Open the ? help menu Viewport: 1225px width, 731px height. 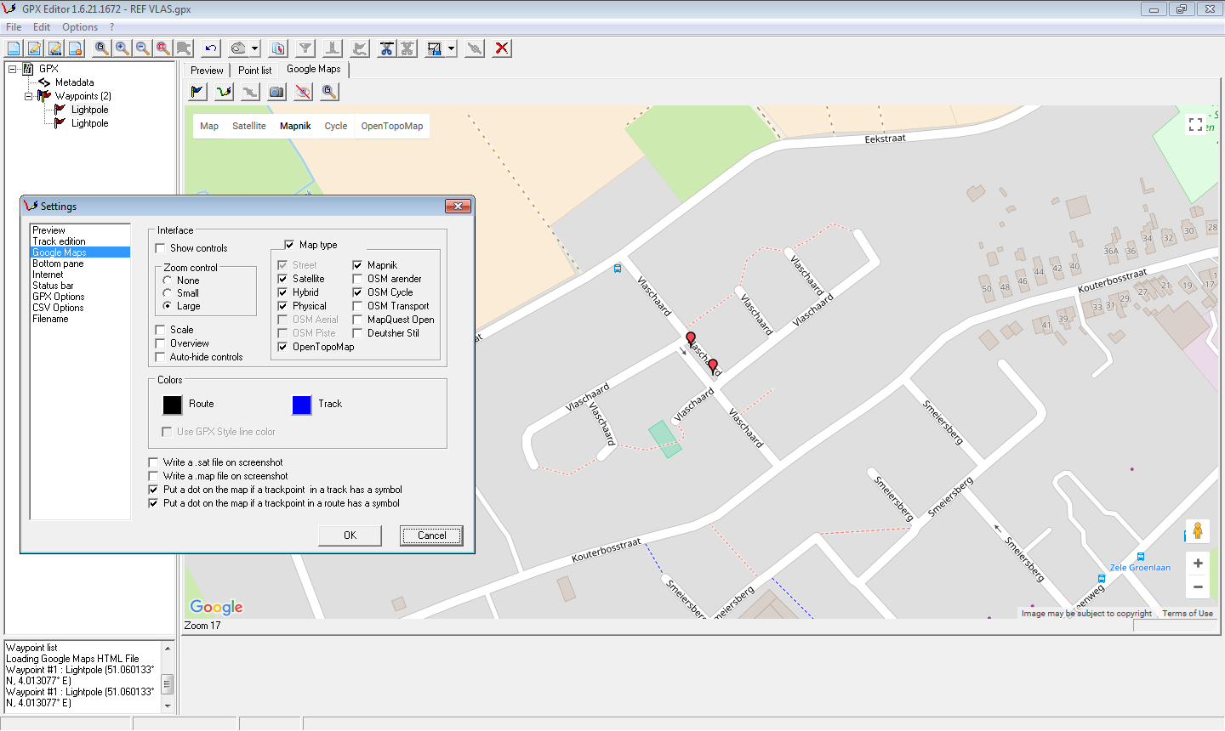(x=111, y=27)
